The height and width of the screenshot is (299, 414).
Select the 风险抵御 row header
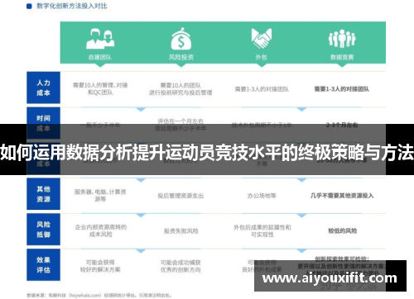tap(43, 230)
